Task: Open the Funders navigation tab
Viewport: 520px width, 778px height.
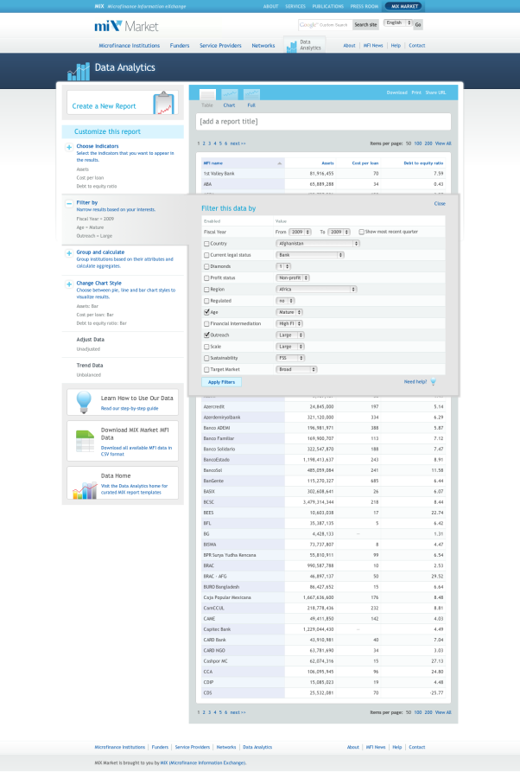Action: pyautogui.click(x=180, y=46)
